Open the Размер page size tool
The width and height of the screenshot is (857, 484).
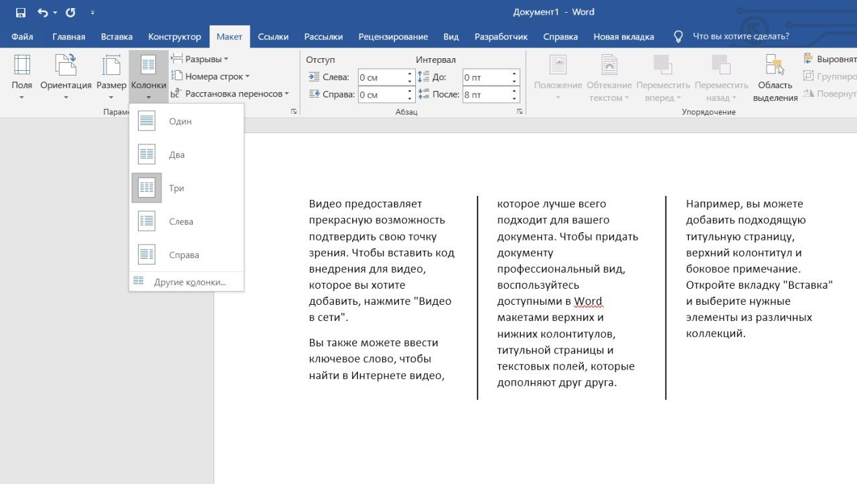(111, 75)
